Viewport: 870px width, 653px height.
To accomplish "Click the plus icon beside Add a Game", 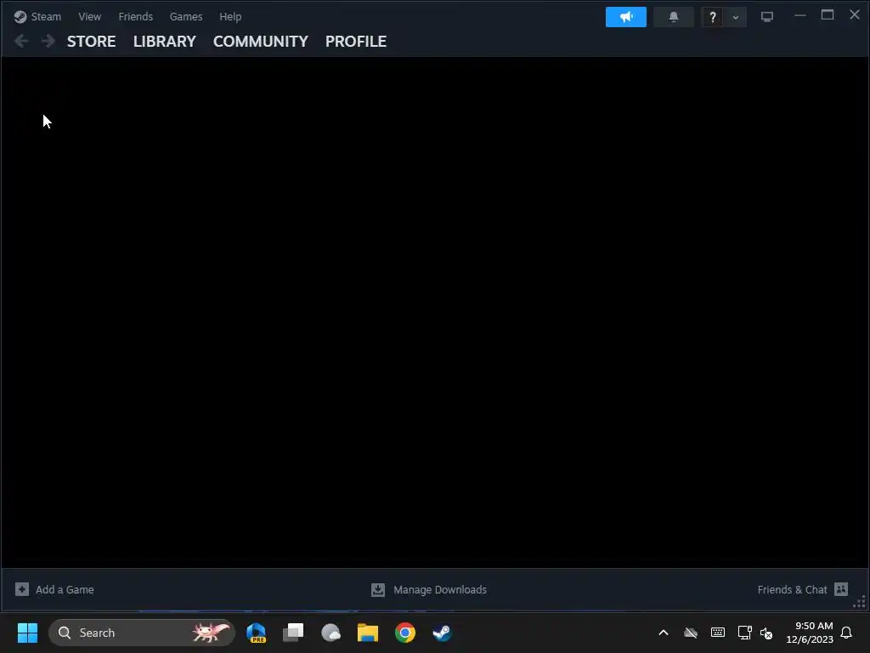I will (21, 589).
